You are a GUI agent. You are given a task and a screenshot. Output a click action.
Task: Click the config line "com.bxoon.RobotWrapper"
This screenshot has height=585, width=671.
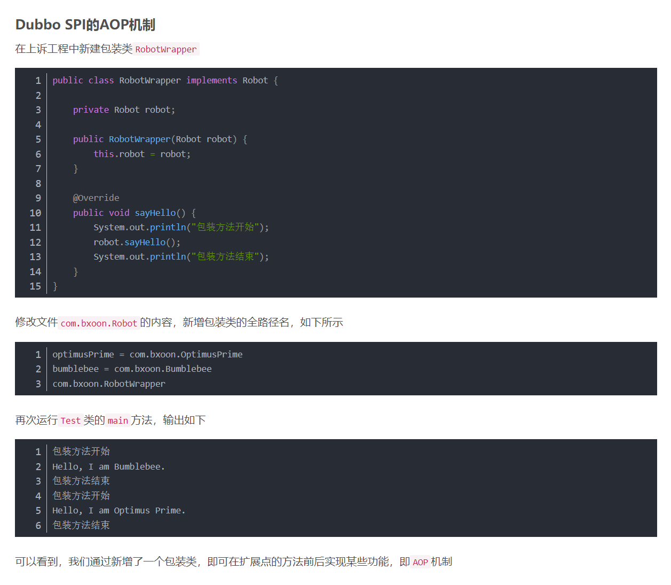tap(109, 384)
